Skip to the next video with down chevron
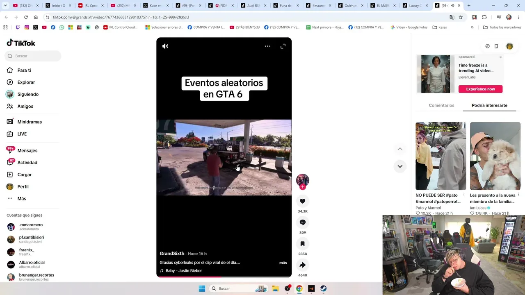 click(400, 166)
